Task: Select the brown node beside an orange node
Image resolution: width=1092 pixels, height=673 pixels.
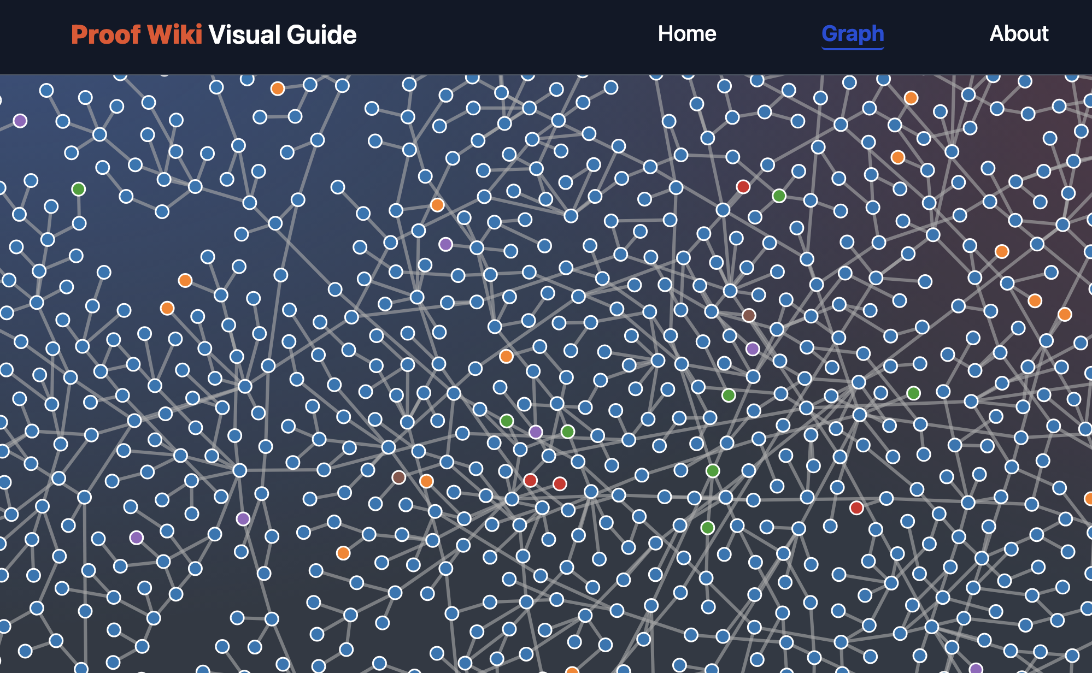Action: 399,477
